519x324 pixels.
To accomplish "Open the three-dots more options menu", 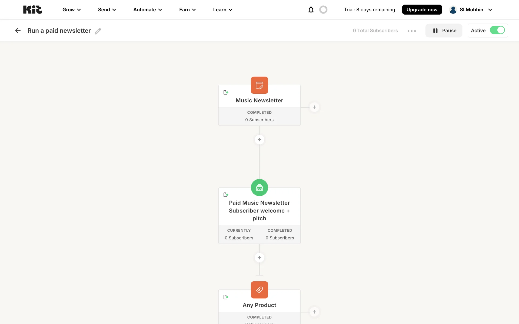I will coord(411,31).
